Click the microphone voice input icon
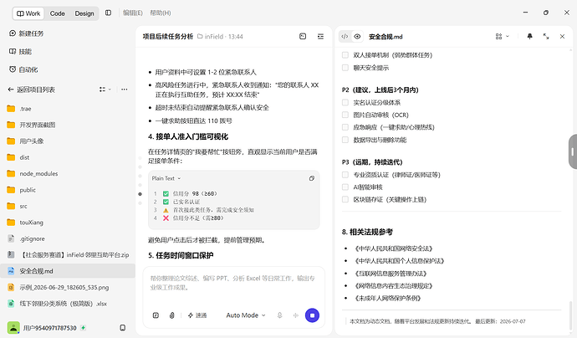This screenshot has width=577, height=338. [x=279, y=315]
